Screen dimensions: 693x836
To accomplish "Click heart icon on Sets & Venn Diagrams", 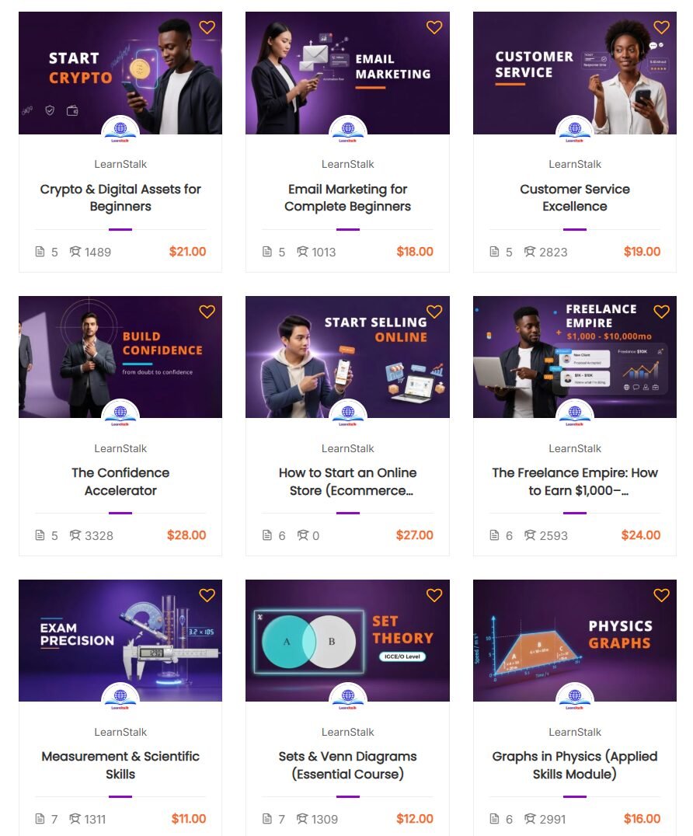I will [434, 595].
